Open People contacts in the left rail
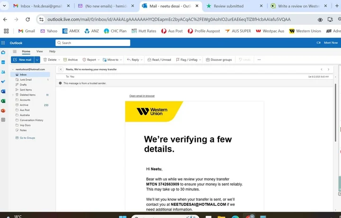Screen dimensions: 341x218 (3, 72)
